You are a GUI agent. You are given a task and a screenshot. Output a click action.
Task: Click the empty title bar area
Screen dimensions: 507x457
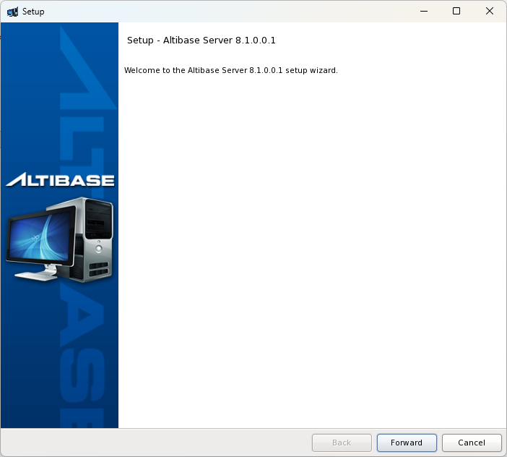tap(217, 12)
